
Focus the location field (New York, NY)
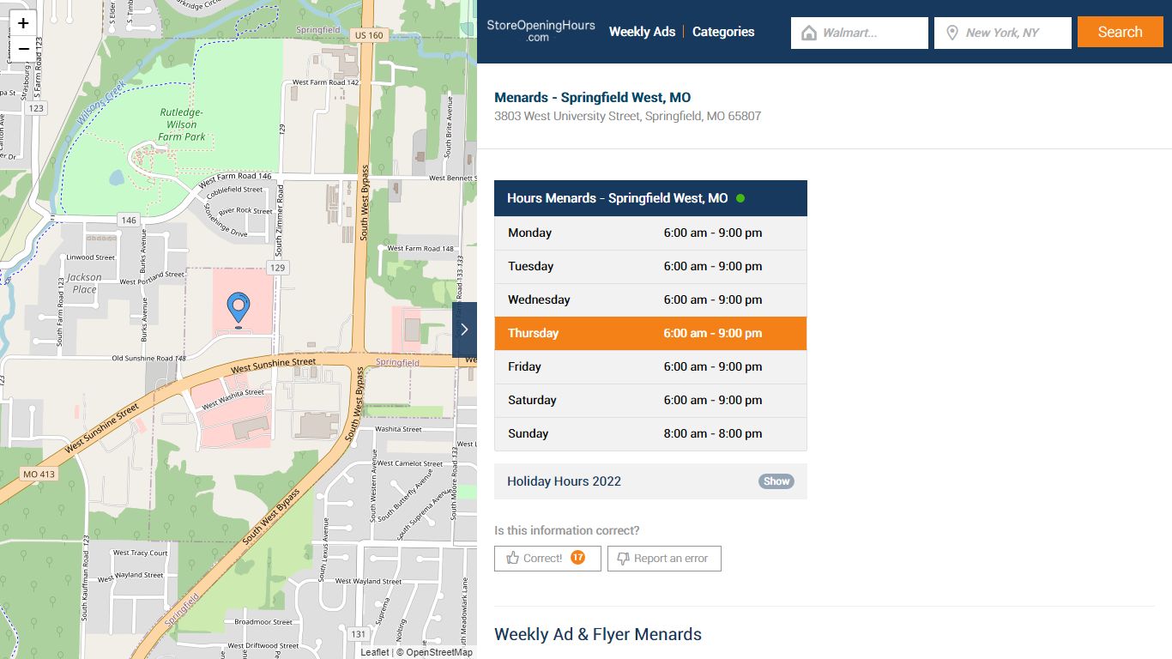[1003, 33]
